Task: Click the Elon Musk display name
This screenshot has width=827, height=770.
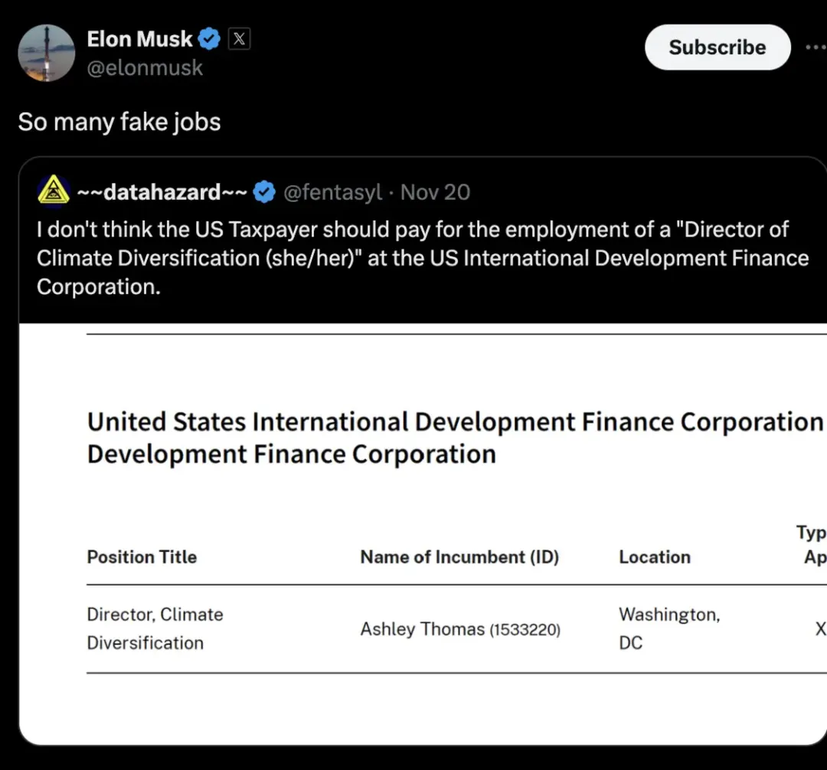Action: point(139,38)
